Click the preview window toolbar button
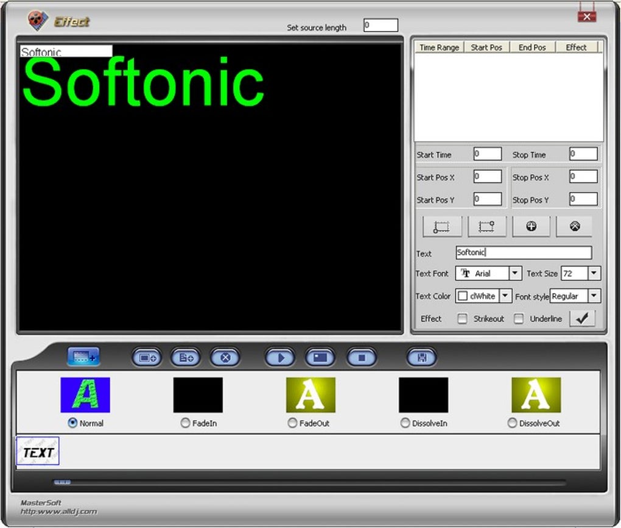The height and width of the screenshot is (528, 621). click(x=320, y=358)
